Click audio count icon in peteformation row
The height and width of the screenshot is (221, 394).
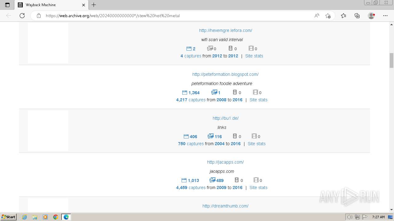tap(235, 92)
